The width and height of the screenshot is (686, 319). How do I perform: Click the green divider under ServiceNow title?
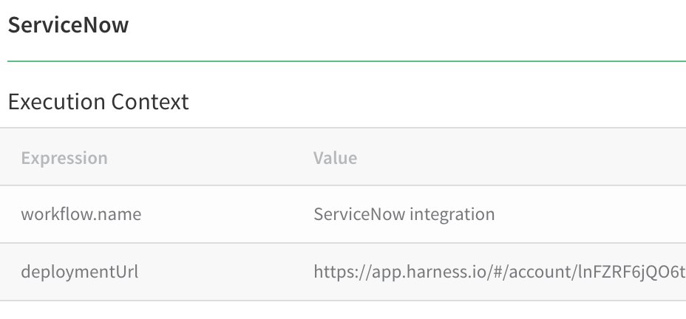coord(347,61)
